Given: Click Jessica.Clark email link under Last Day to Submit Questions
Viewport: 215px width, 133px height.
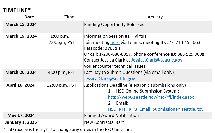Looking at the screenshot, I should click(x=109, y=79).
